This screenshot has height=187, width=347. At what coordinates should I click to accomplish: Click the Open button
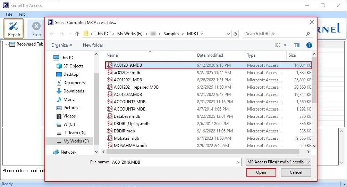[x=261, y=172]
